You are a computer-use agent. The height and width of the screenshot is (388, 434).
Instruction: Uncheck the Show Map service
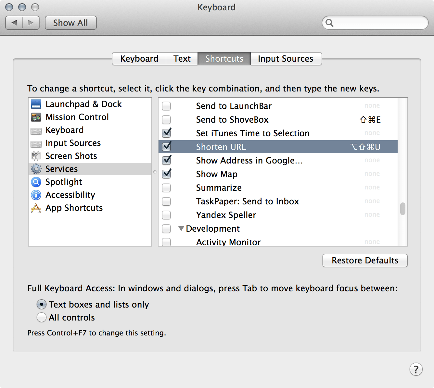166,174
